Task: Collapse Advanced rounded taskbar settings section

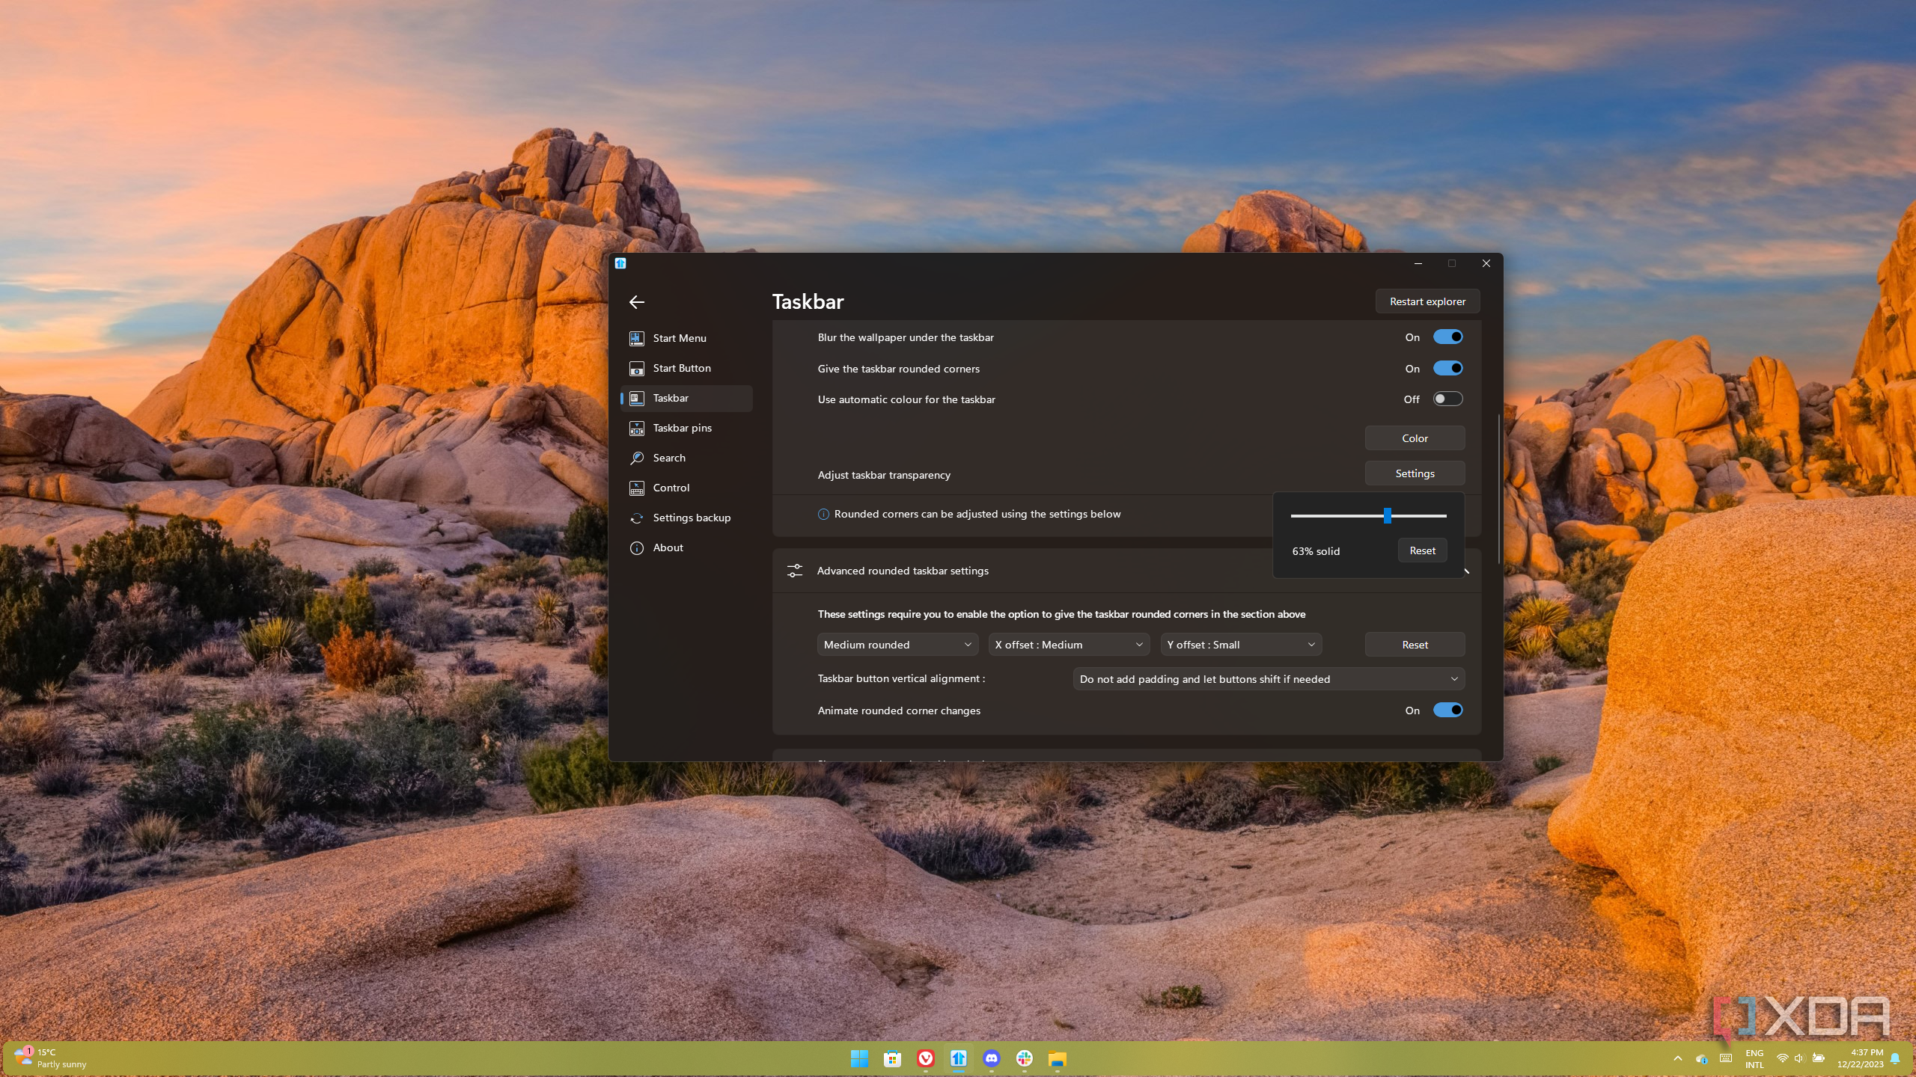Action: pos(1465,571)
